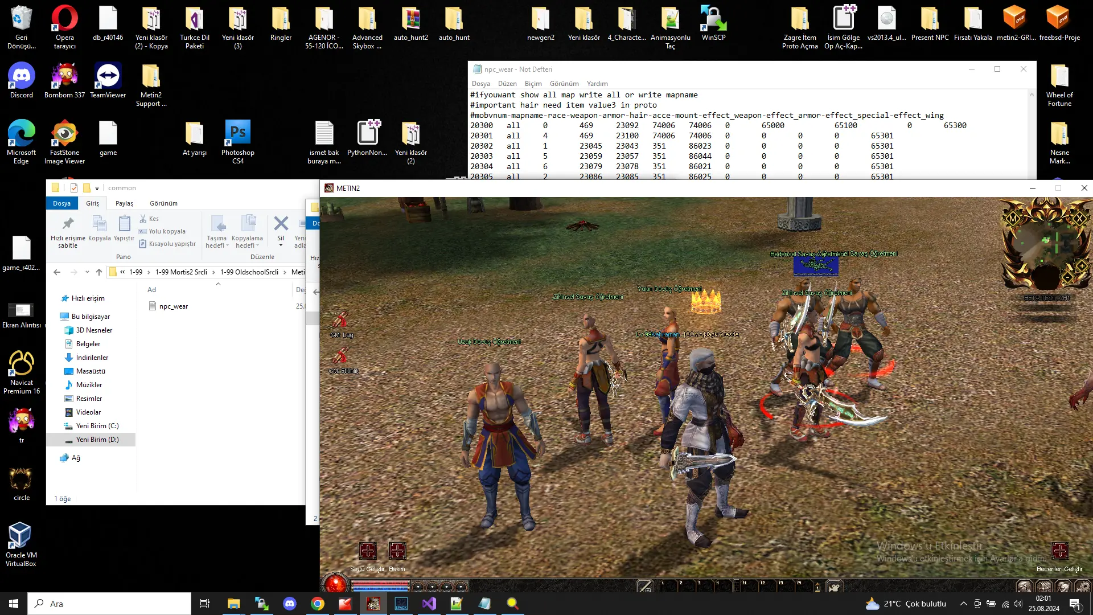Click Yolu kopyala in ribbon
Viewport: 1093px width, 615px height.
coord(166,231)
